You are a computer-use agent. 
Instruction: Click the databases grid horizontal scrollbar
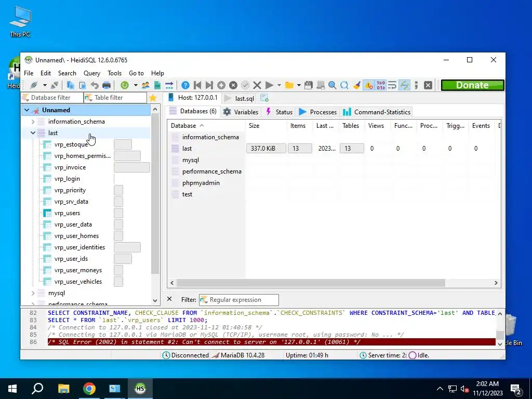pos(311,283)
